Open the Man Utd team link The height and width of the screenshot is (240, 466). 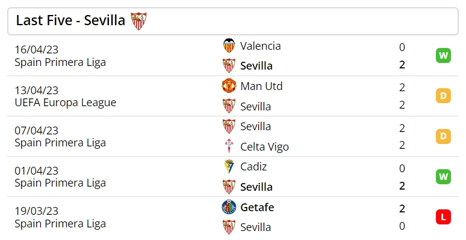[261, 86]
